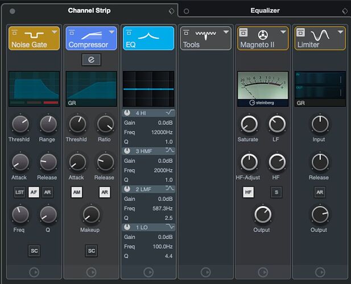The image size is (351, 284).
Task: Click the 2 LMF Freq value 587.3Hz
Action: [163, 208]
